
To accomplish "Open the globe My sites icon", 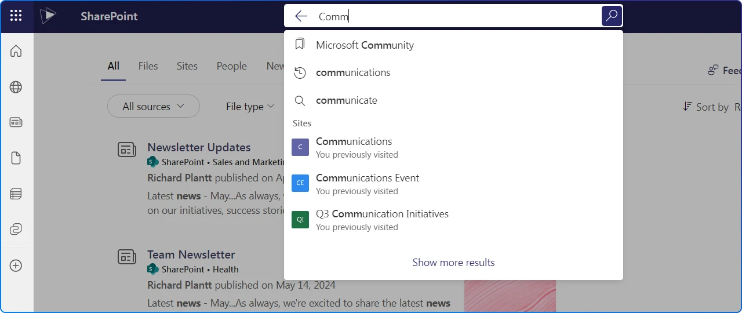I will [16, 87].
